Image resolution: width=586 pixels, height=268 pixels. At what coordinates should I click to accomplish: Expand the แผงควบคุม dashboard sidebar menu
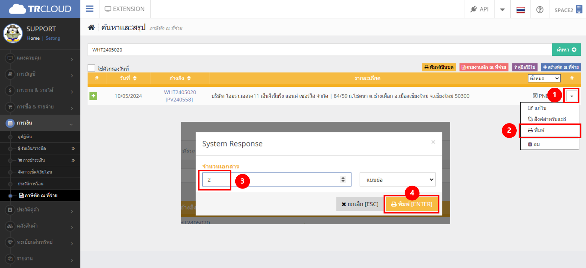pos(40,58)
